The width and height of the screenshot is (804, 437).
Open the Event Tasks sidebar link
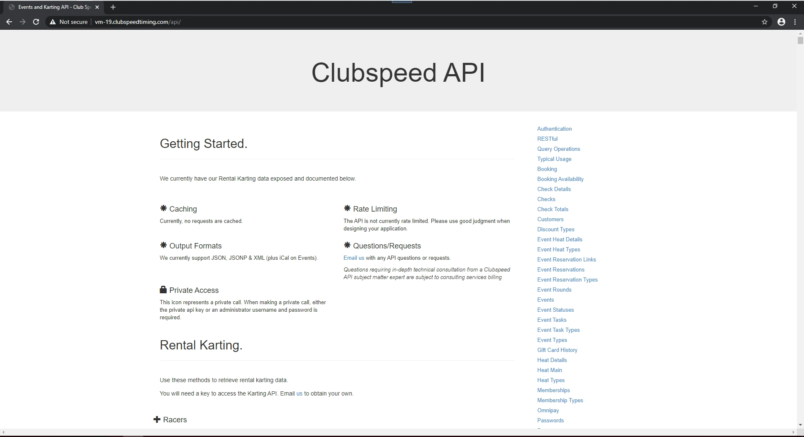point(551,320)
